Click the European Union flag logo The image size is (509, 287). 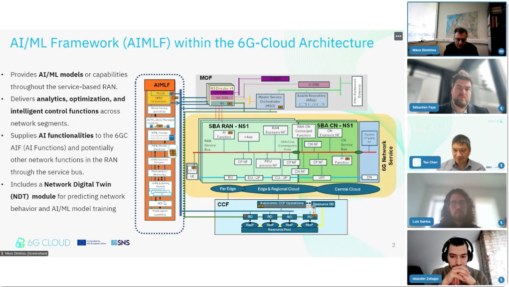82,243
